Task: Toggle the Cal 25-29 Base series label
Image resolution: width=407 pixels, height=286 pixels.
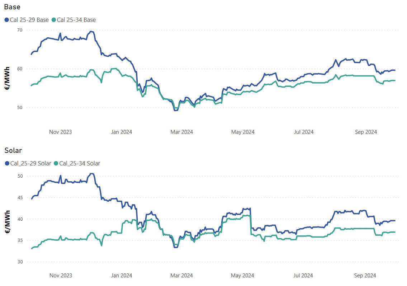Action: click(x=29, y=20)
